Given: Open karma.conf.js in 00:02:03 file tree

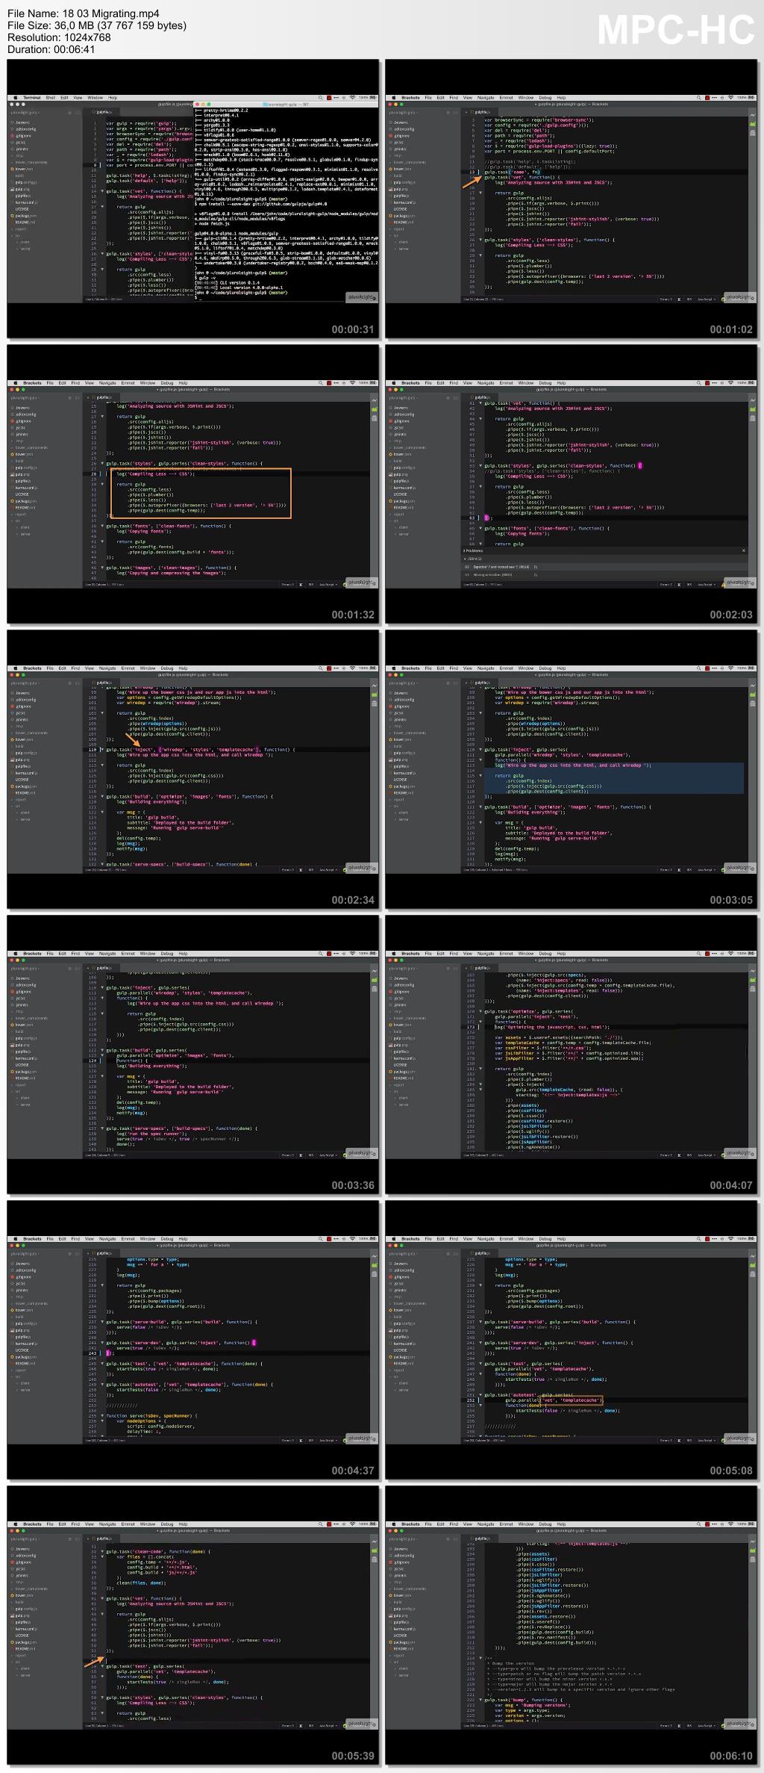Looking at the screenshot, I should pos(404,488).
